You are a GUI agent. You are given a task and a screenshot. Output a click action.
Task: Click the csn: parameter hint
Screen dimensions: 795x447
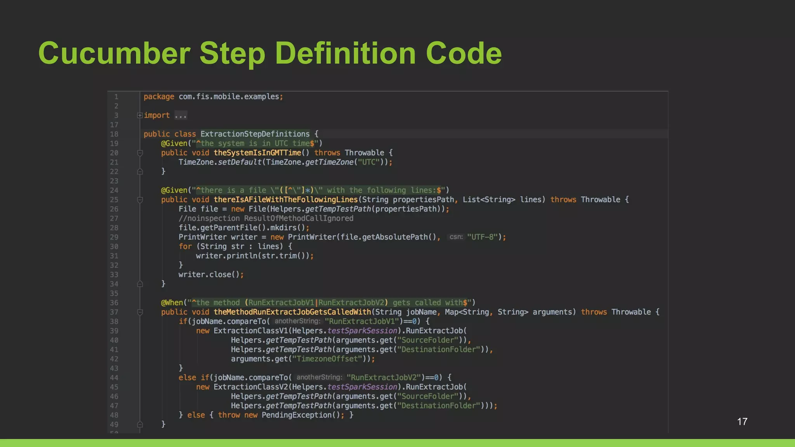(456, 237)
